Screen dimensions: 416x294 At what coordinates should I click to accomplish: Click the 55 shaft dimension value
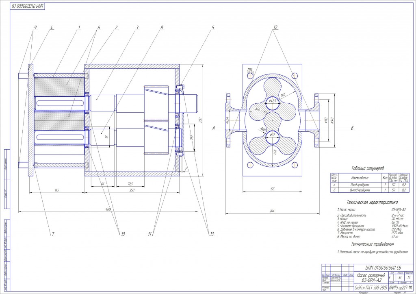pos(107,137)
